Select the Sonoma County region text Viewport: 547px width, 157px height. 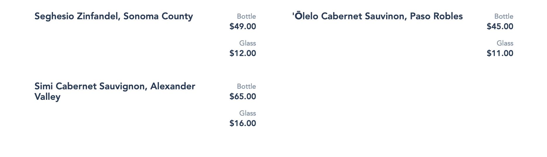(x=158, y=16)
